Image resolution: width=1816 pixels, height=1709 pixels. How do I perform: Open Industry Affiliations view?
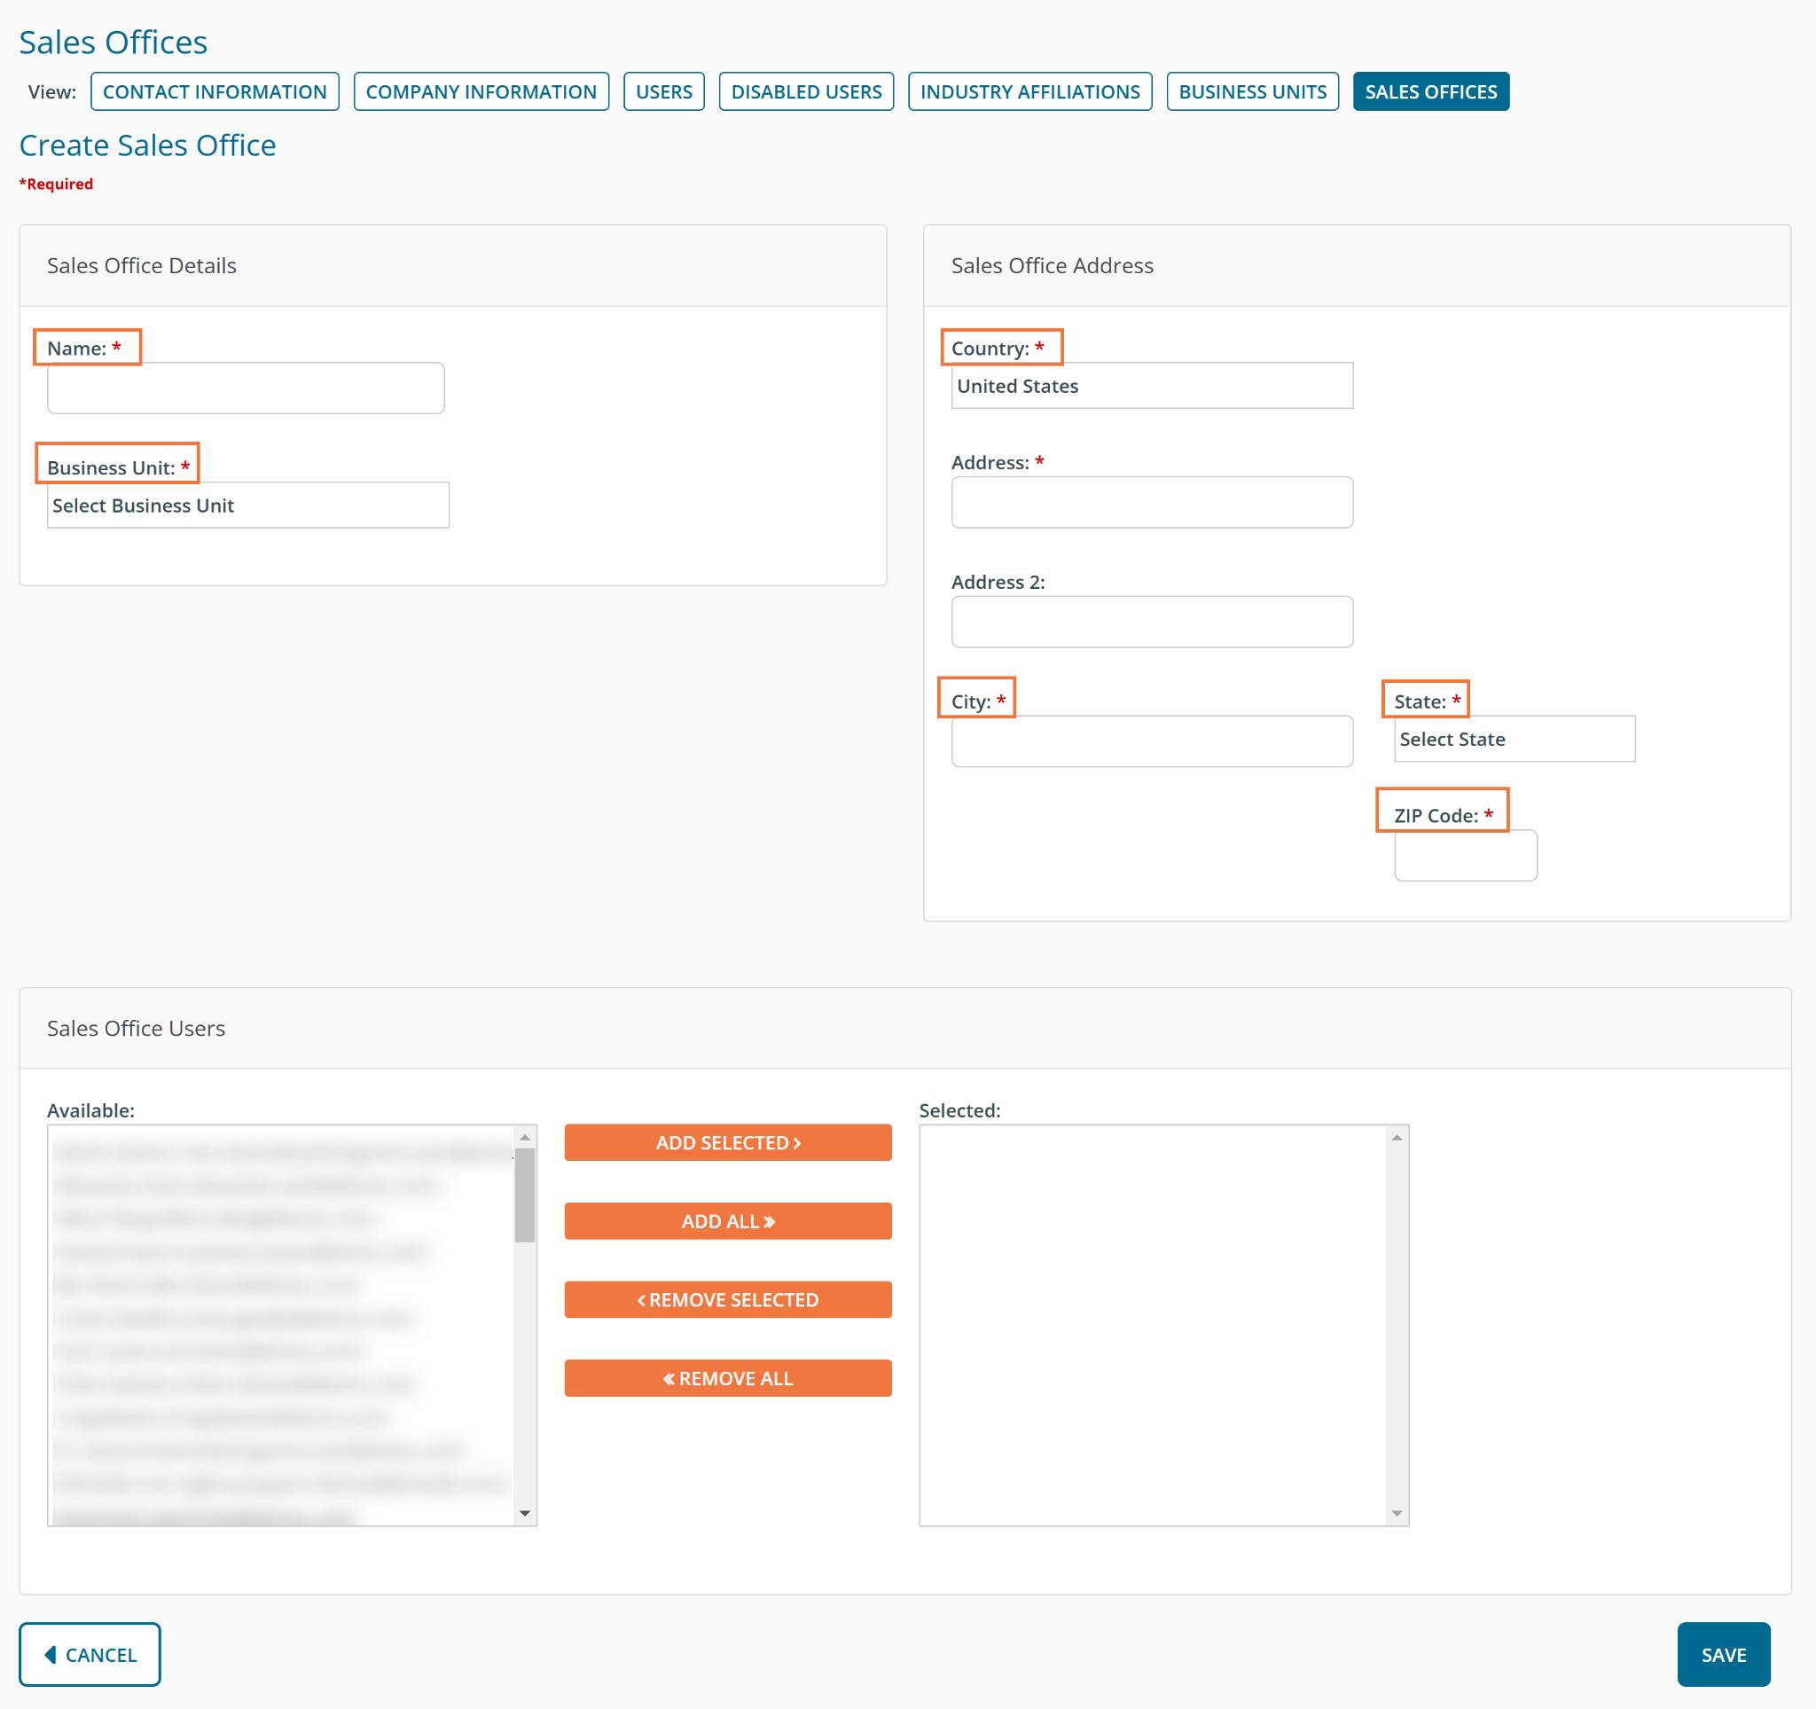pyautogui.click(x=1029, y=91)
